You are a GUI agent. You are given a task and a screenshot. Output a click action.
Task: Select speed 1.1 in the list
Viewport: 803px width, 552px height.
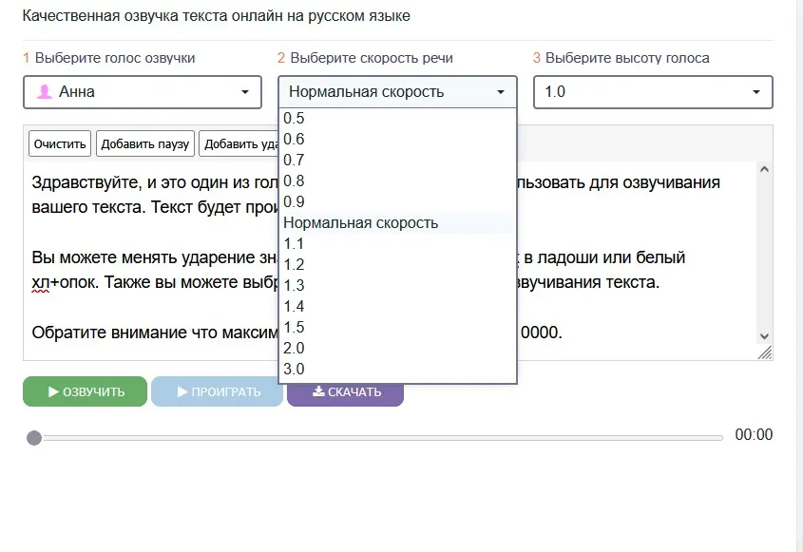coord(397,244)
